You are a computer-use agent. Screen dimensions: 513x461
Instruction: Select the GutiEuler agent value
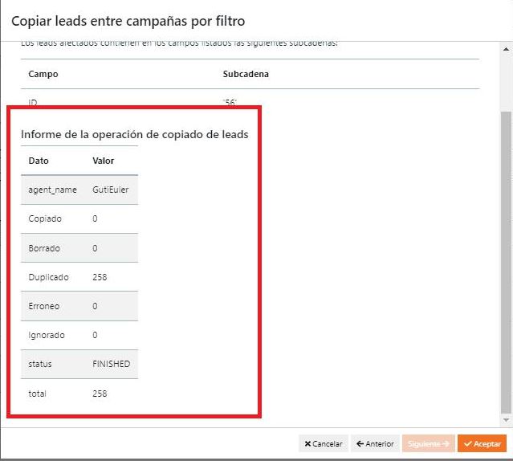click(111, 190)
